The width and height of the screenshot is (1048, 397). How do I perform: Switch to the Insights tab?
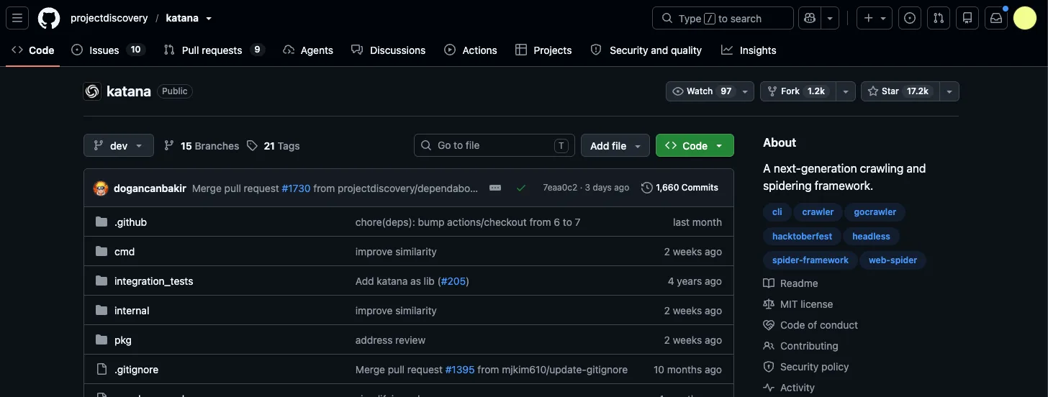[x=749, y=50]
